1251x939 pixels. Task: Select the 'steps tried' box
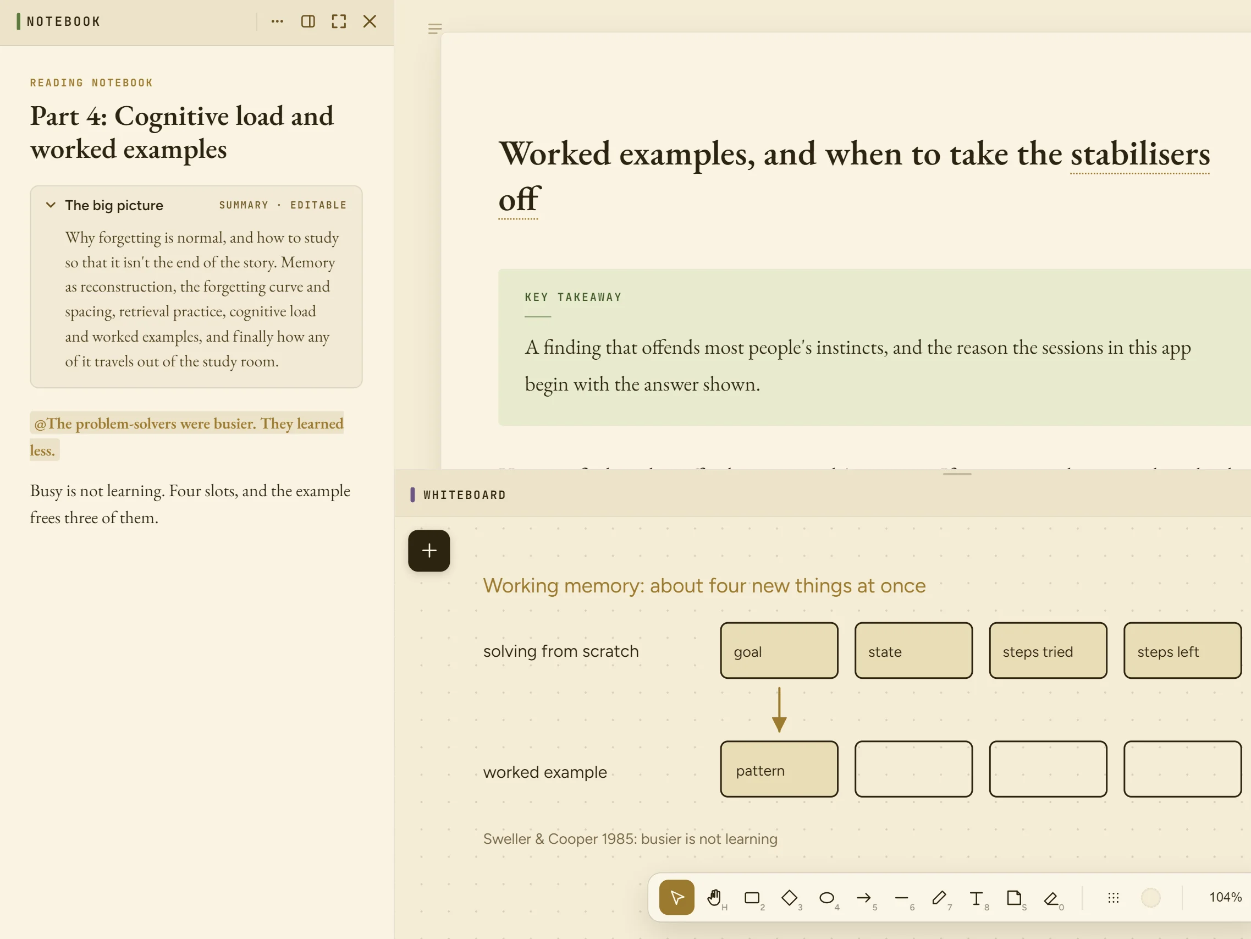(1048, 651)
